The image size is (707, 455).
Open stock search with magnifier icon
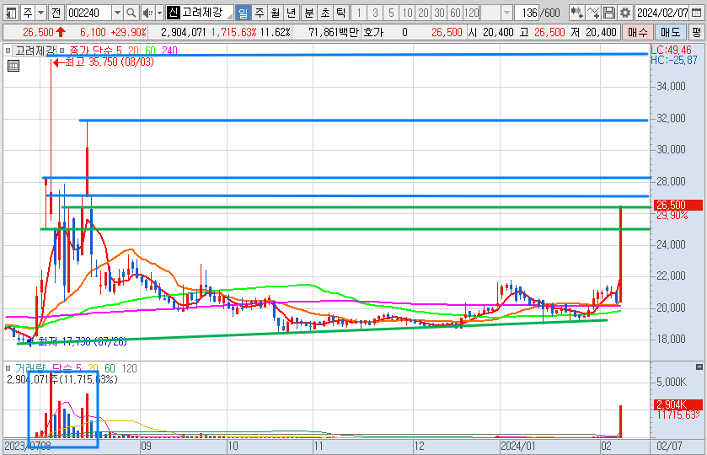coord(131,13)
